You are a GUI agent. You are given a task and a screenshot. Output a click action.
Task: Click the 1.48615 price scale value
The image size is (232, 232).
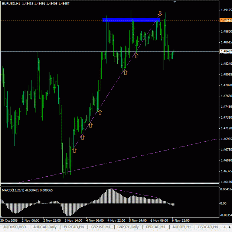click(226, 42)
